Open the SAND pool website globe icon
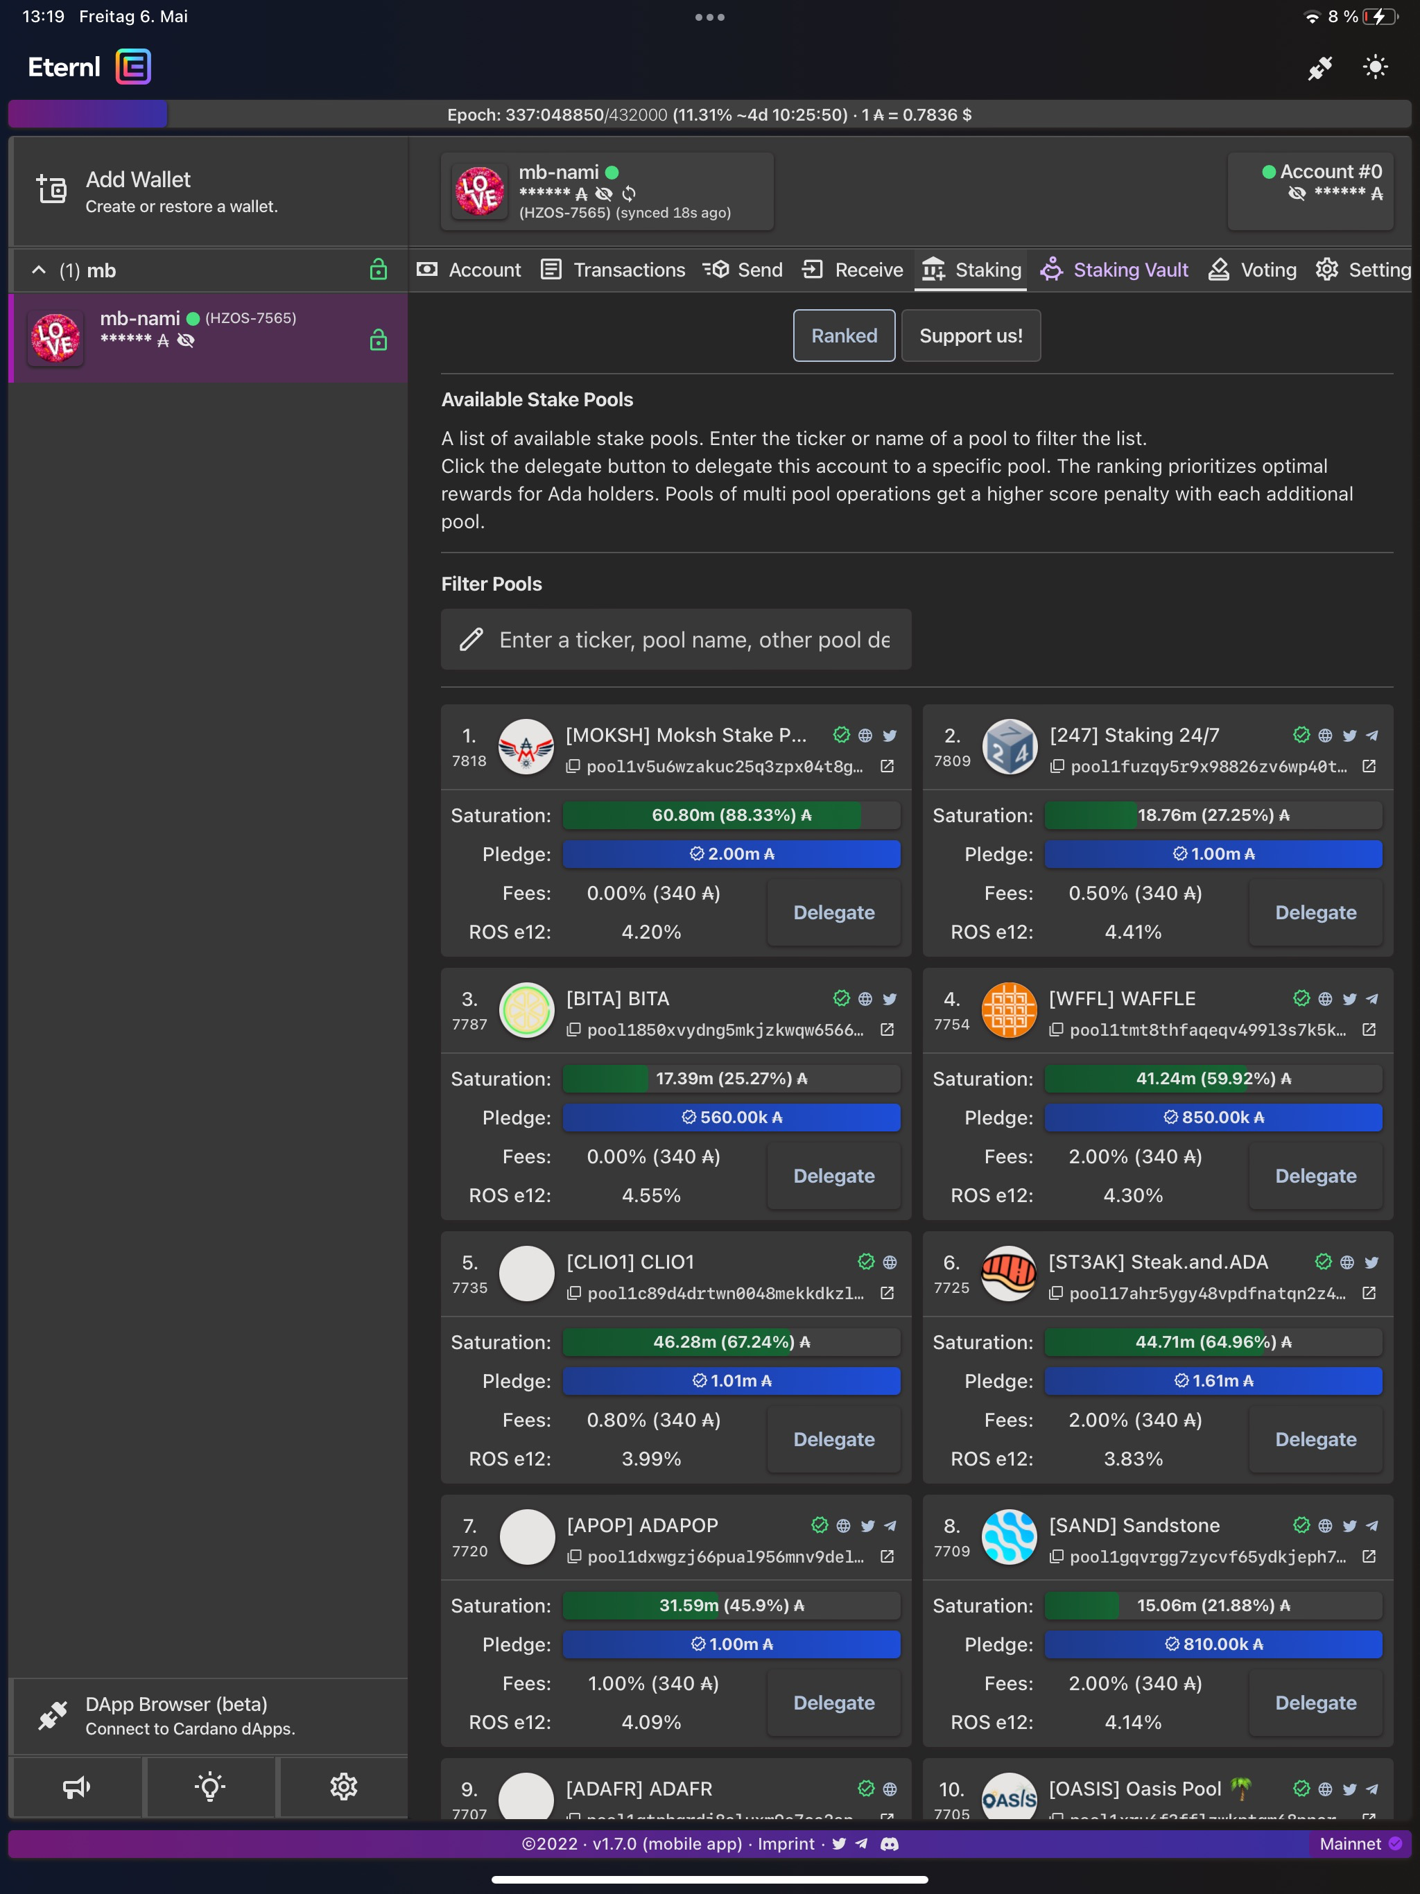 point(1325,1526)
